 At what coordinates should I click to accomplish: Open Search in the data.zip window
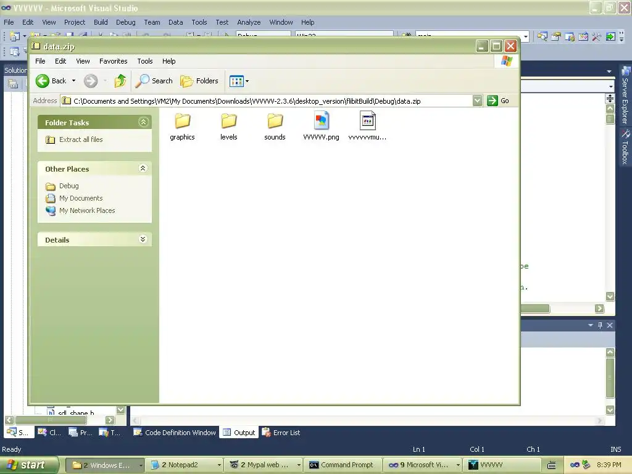point(154,81)
